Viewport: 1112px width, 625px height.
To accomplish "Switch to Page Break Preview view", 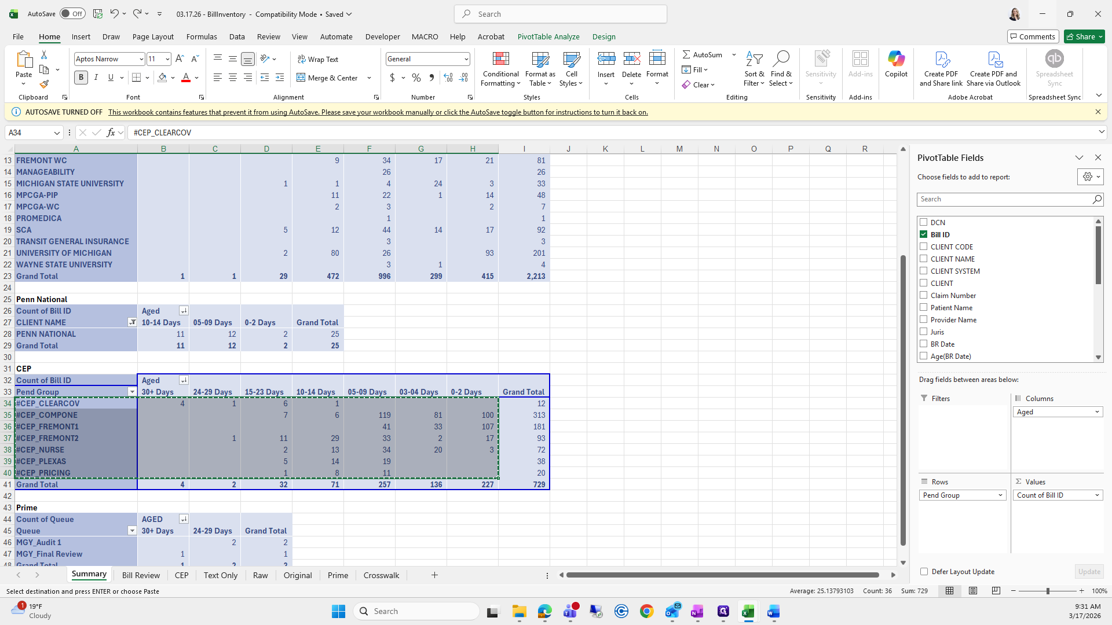I will pos(996,591).
